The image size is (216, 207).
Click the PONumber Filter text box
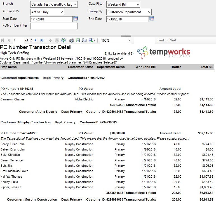click(54, 26)
